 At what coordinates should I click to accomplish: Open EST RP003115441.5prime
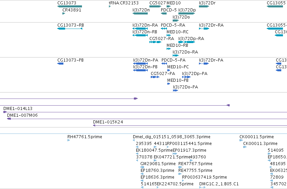point(168,147)
